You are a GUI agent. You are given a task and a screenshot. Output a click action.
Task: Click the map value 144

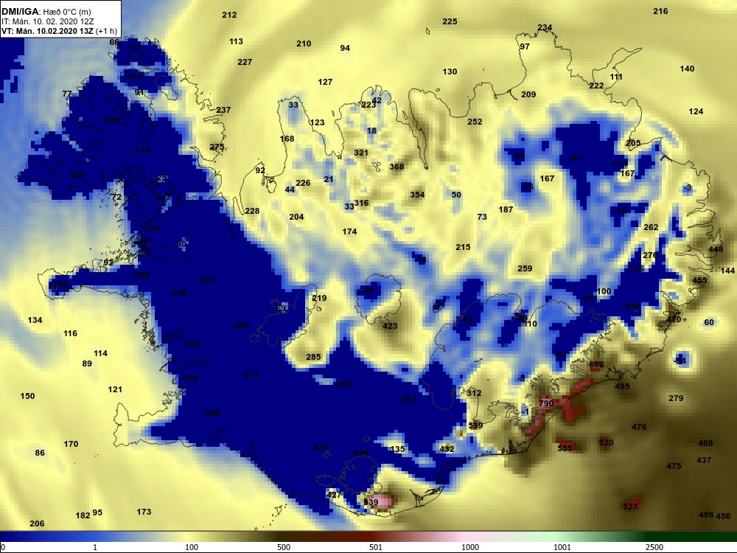pos(727,271)
